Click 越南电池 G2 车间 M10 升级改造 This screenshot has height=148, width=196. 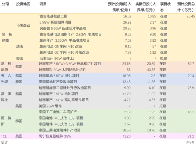[x=64, y=52]
